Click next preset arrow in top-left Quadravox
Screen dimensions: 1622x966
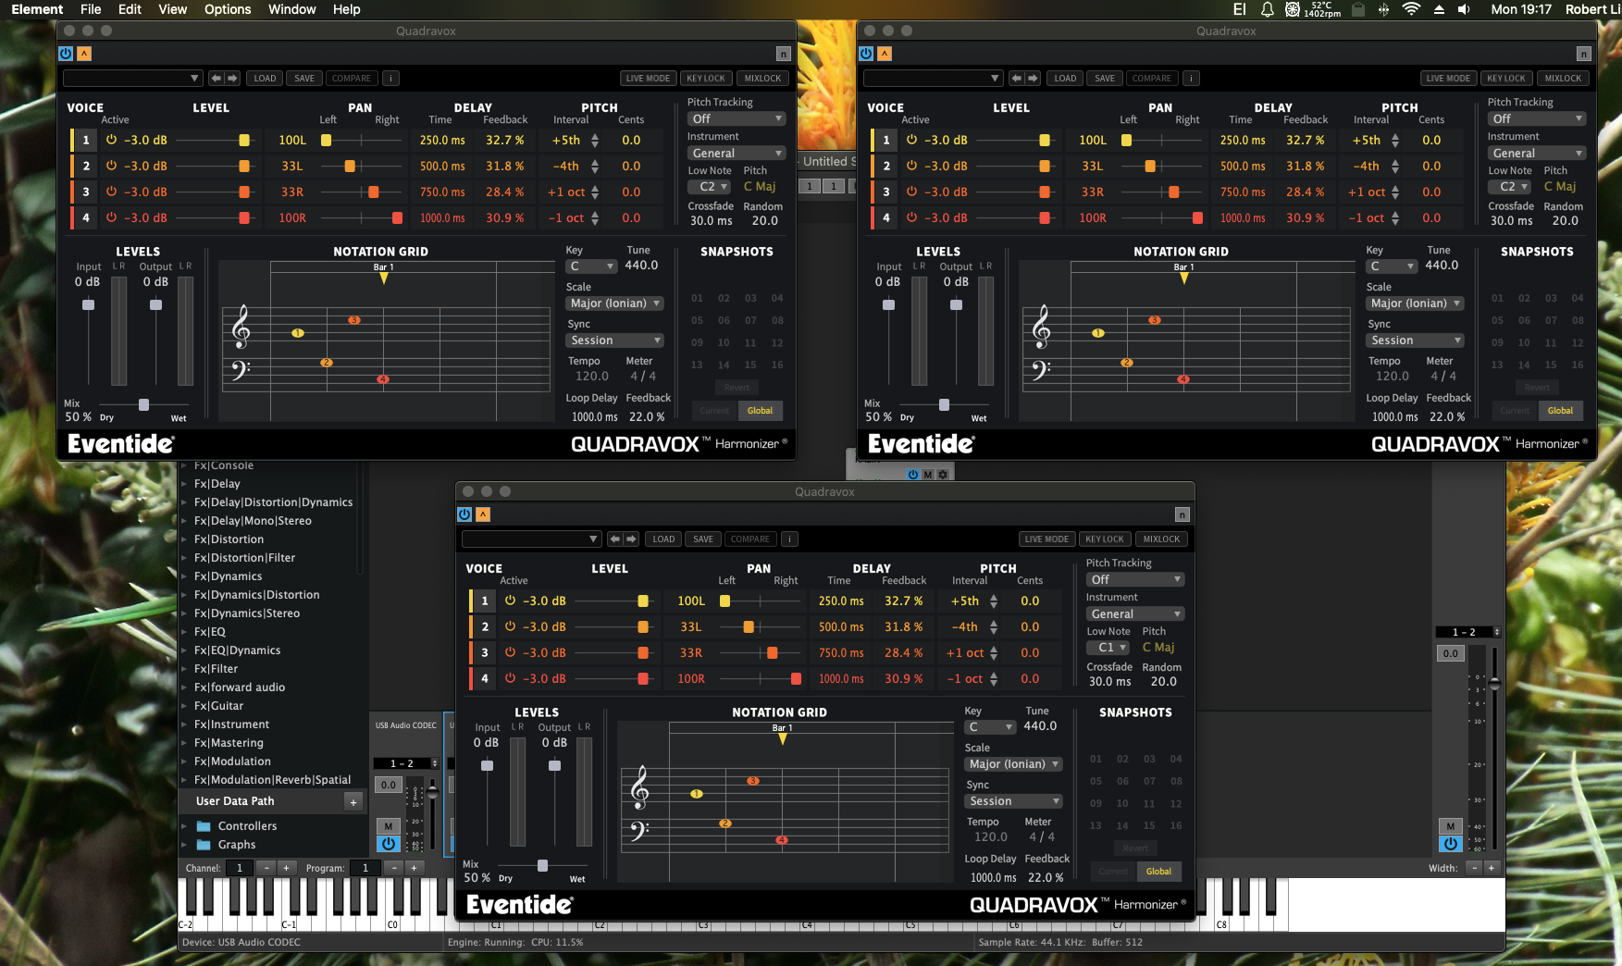232,79
